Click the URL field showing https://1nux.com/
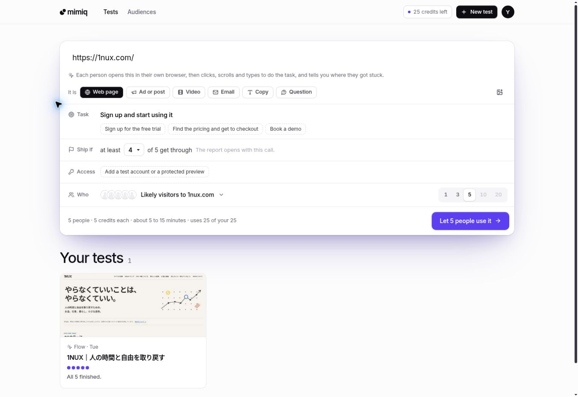 [287, 58]
